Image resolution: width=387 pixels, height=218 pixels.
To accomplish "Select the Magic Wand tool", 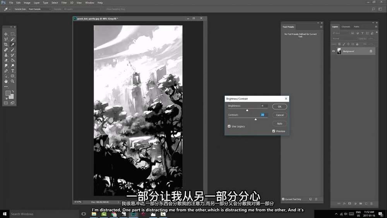I will pos(13,39).
